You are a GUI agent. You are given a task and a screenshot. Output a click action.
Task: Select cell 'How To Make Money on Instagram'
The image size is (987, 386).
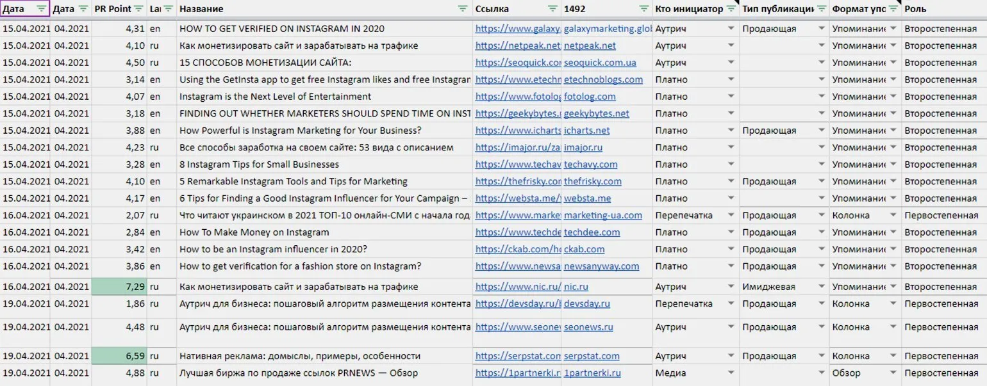tap(254, 232)
